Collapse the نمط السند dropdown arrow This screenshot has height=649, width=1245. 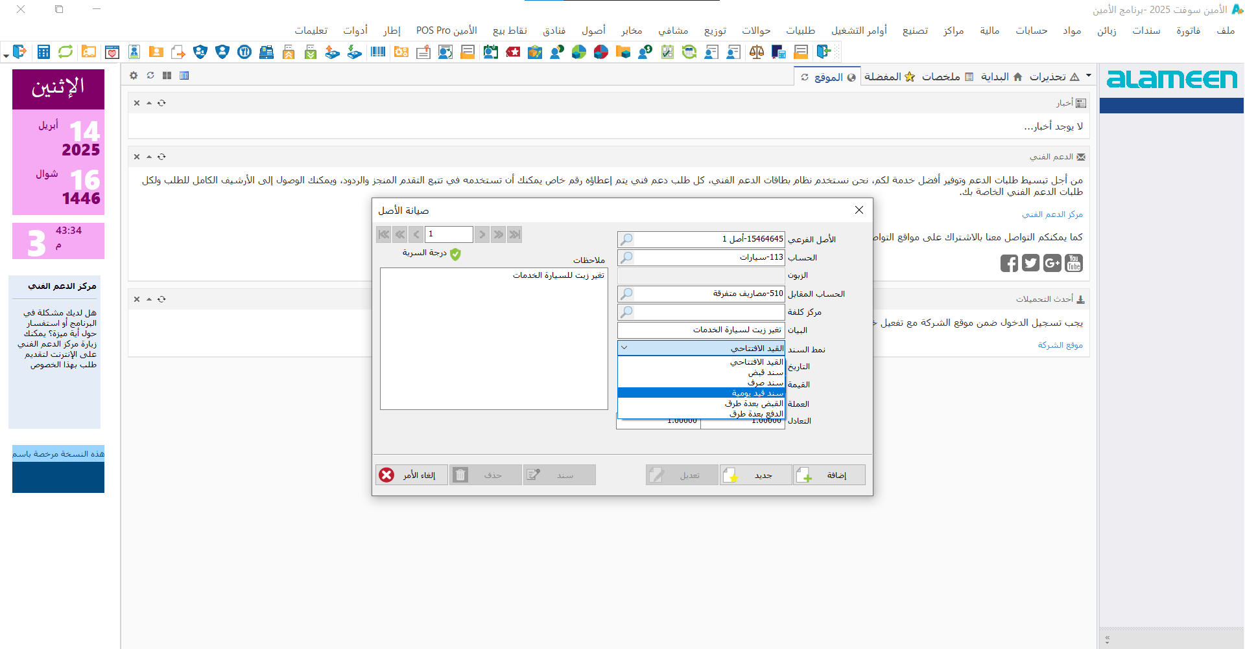tap(624, 348)
